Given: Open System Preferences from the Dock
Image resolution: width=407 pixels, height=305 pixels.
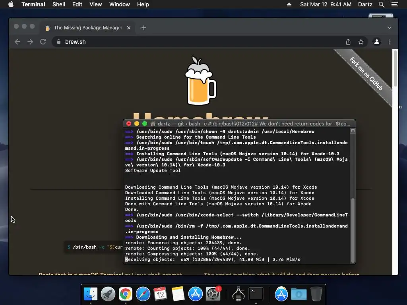Looking at the screenshot, I should pos(213,294).
